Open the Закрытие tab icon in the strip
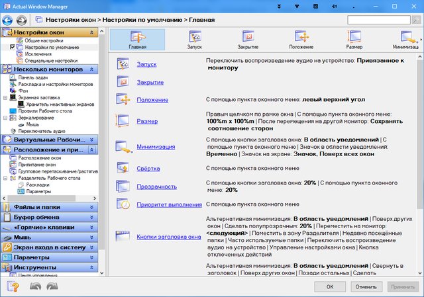The width and height of the screenshot is (424, 297). click(x=247, y=36)
